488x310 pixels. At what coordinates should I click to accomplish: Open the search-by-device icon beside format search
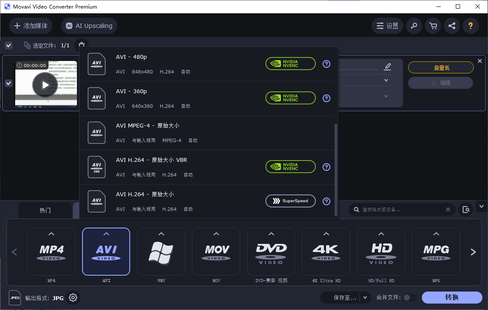[x=466, y=209]
